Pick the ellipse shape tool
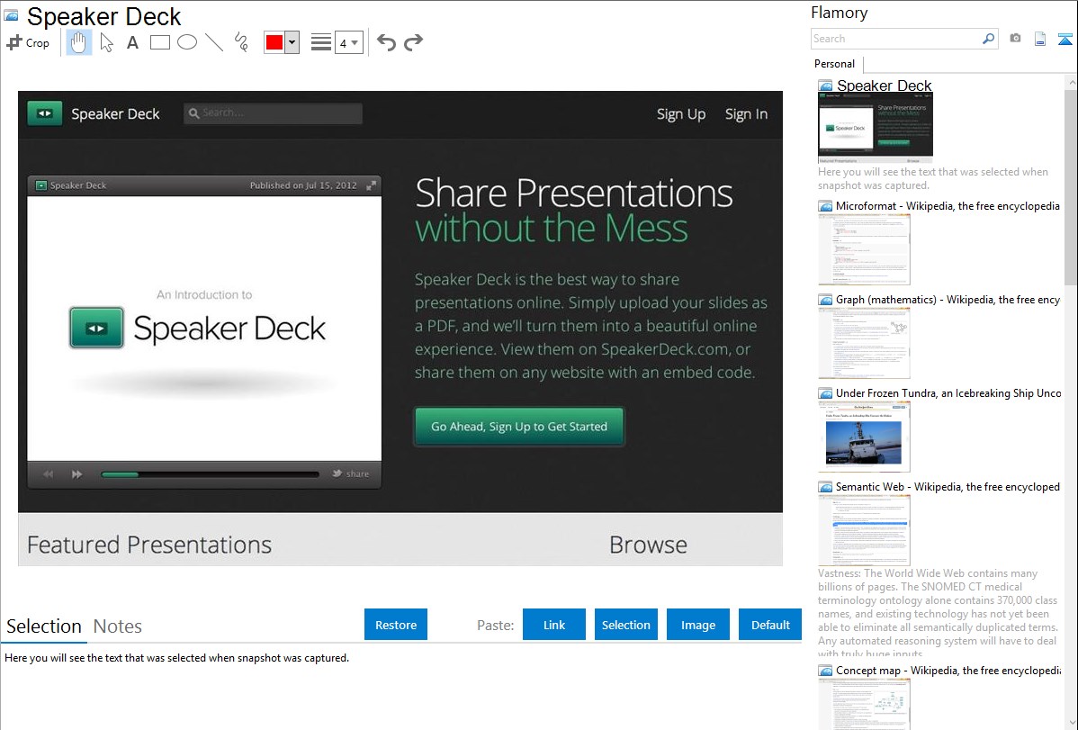The height and width of the screenshot is (730, 1078). click(187, 42)
